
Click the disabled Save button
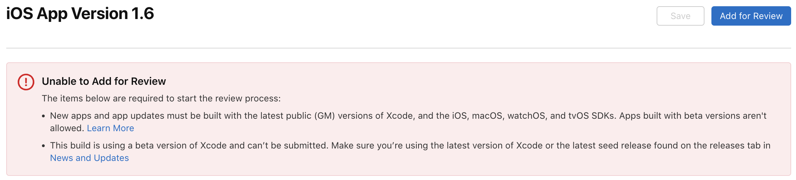[x=680, y=16]
